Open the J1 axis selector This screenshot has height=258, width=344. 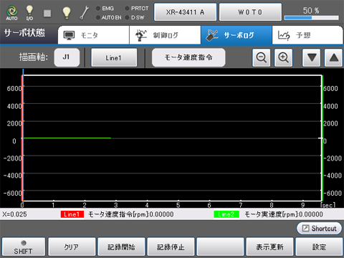click(x=67, y=57)
